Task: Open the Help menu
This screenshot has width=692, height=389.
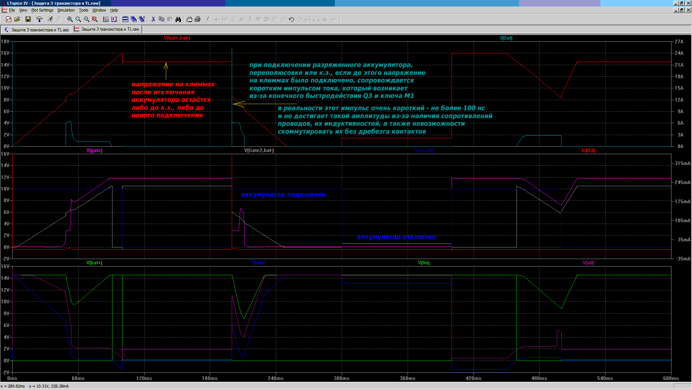Action: tap(114, 10)
